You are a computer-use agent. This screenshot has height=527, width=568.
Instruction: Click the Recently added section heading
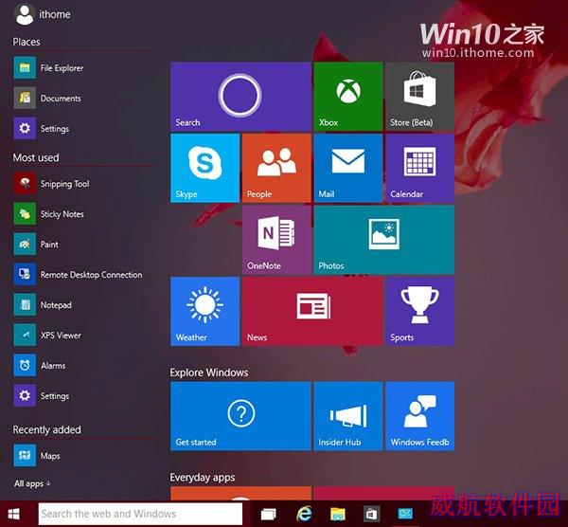point(46,429)
